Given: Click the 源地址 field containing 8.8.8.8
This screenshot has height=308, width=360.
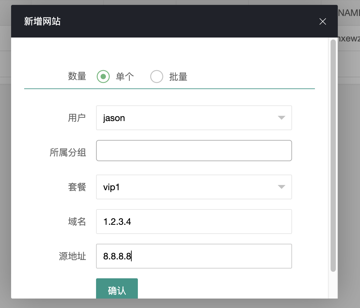Looking at the screenshot, I should pos(194,256).
